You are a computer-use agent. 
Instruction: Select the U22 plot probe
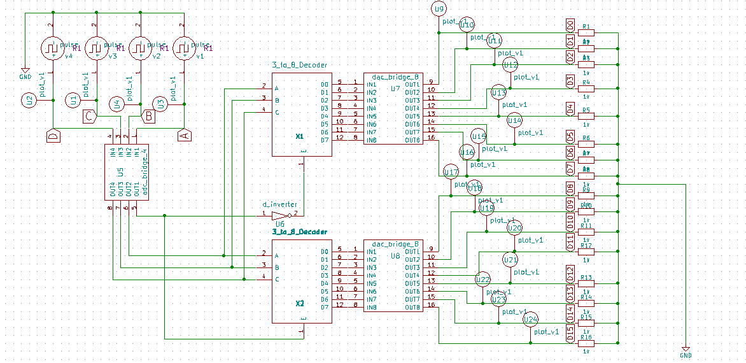pos(482,280)
